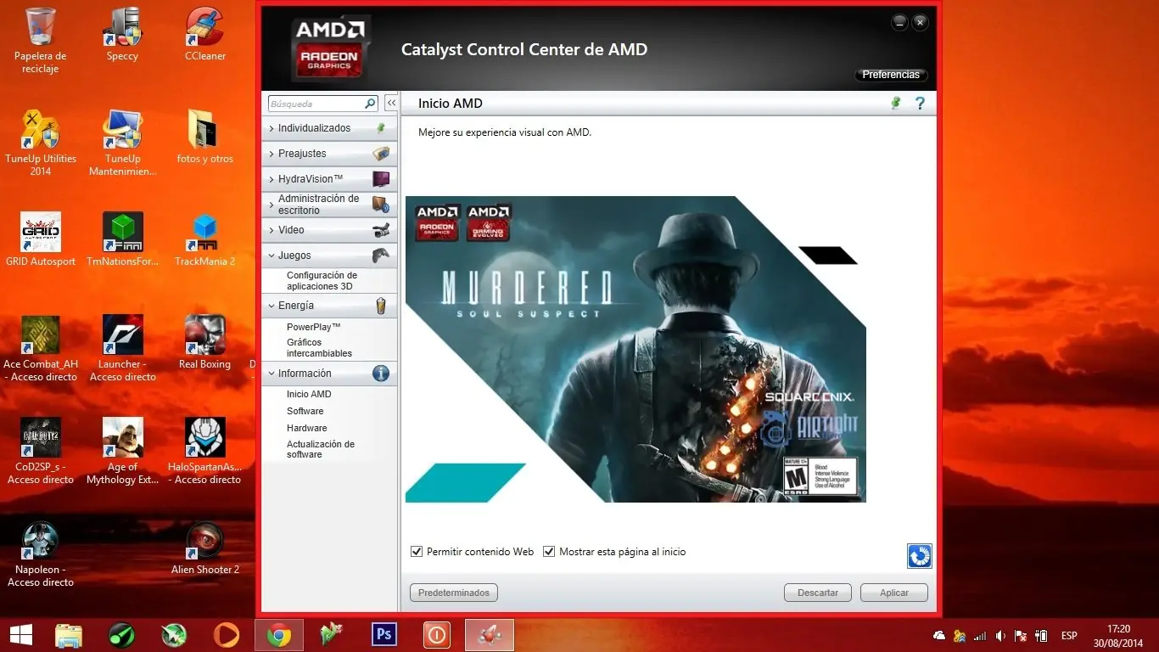Expand the Individualizados section
The width and height of the screenshot is (1159, 652).
tap(330, 128)
